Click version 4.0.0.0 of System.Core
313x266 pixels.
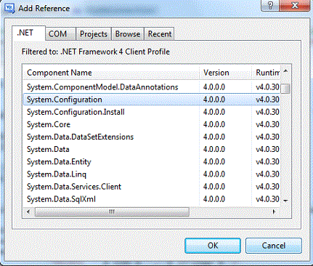pyautogui.click(x=214, y=124)
